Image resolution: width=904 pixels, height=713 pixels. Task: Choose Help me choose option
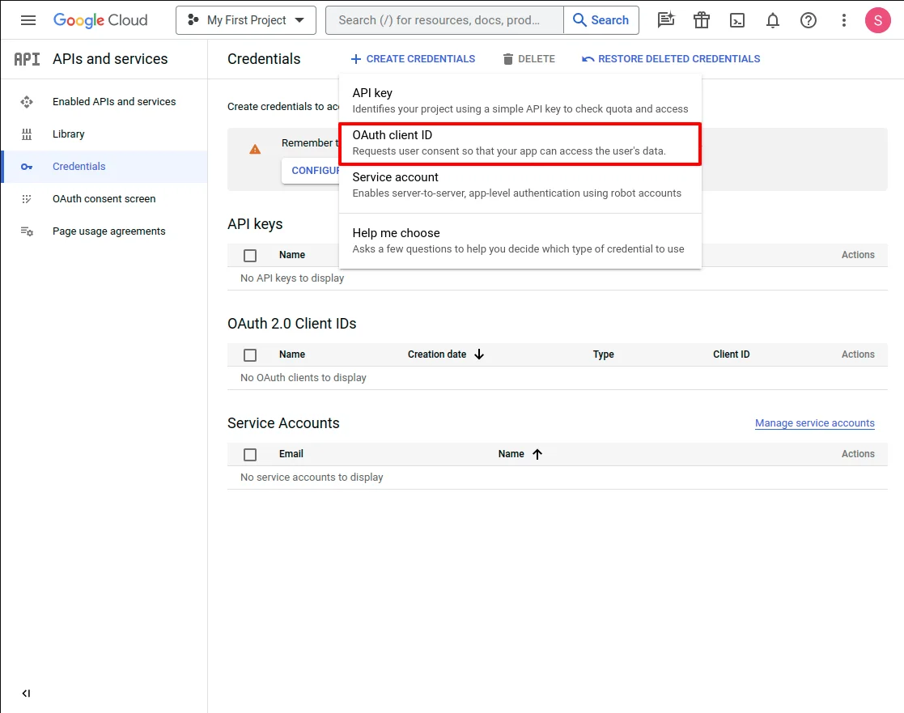(x=520, y=241)
